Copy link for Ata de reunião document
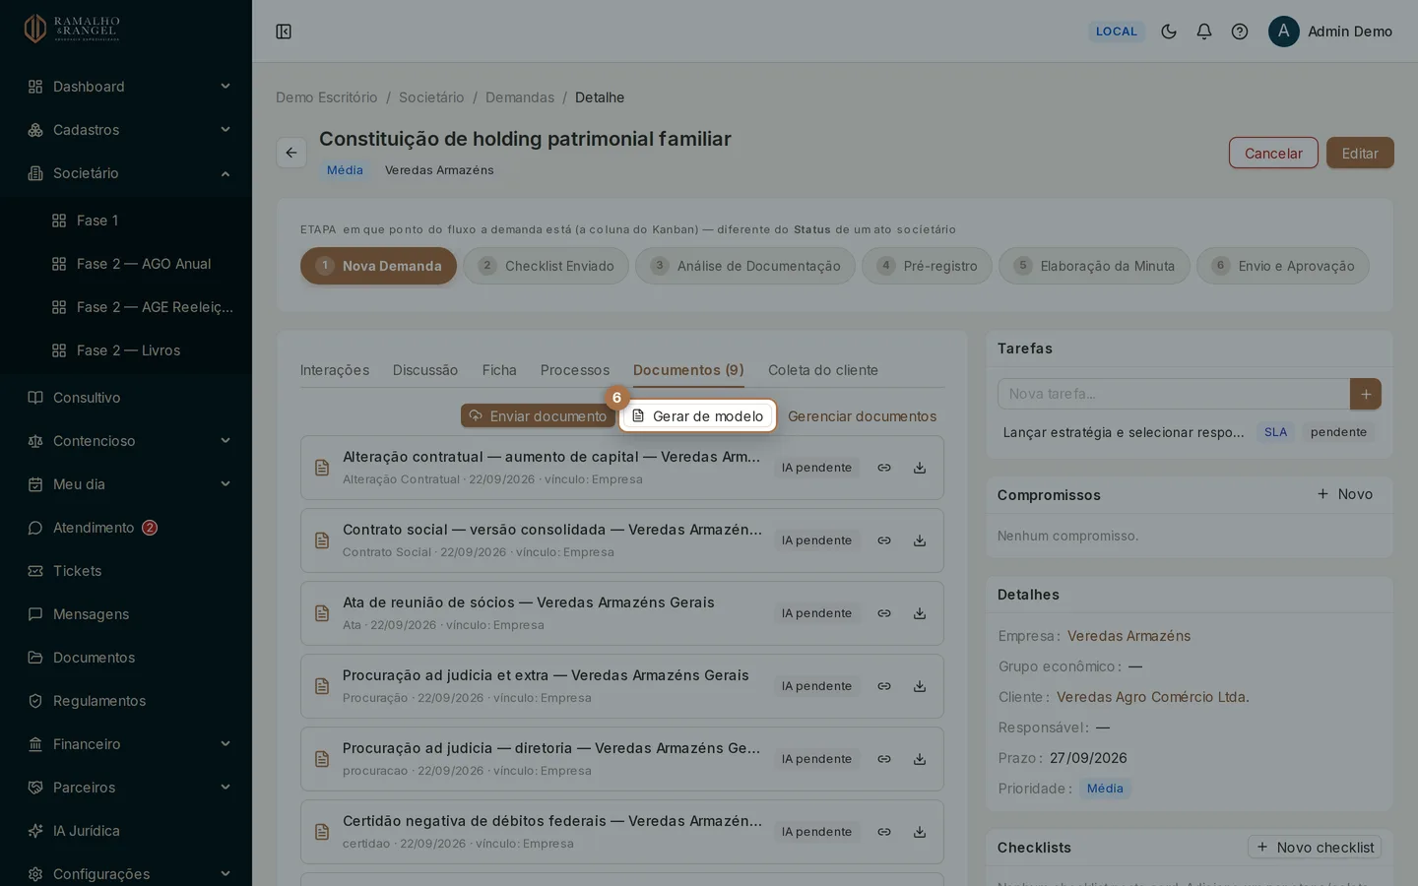Viewport: 1418px width, 886px height. [x=884, y=613]
